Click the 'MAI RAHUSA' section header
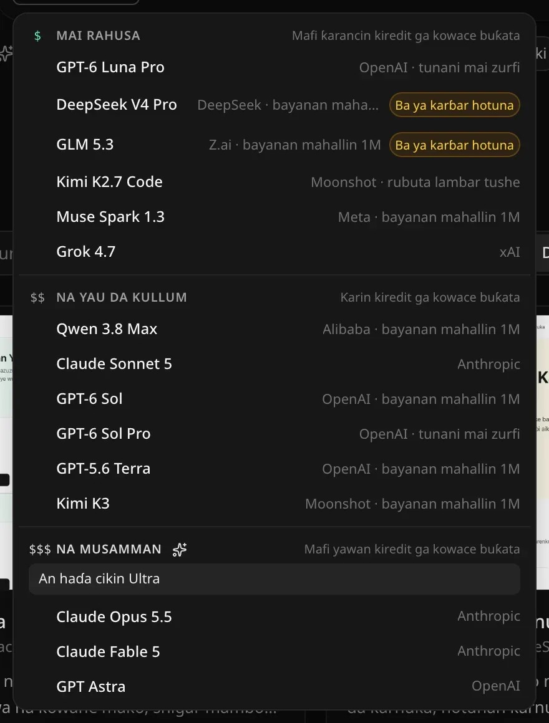Screen dimensions: 549x723 (x=99, y=36)
